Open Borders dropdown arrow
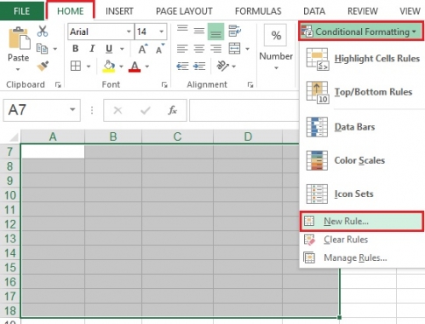Image resolution: width=425 pixels, height=324 pixels. [89, 67]
